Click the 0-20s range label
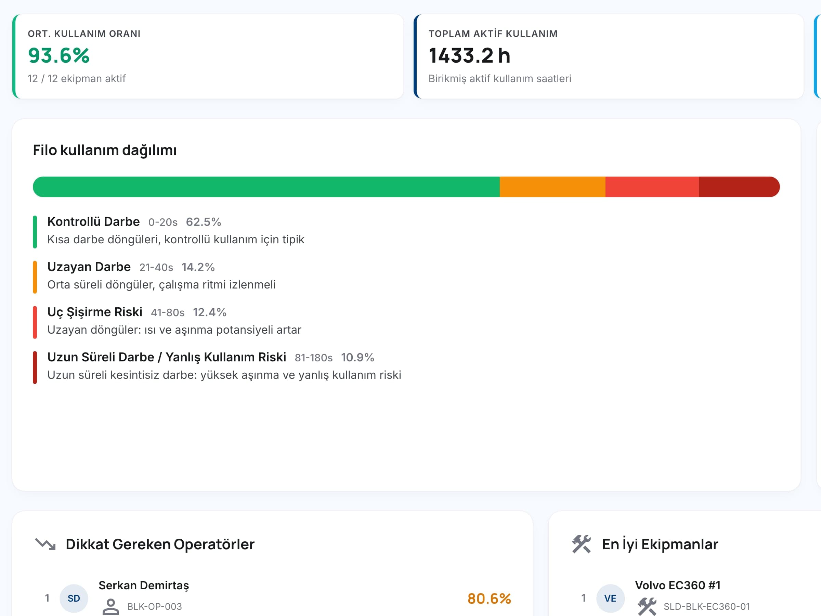Image resolution: width=821 pixels, height=616 pixels. (x=163, y=222)
